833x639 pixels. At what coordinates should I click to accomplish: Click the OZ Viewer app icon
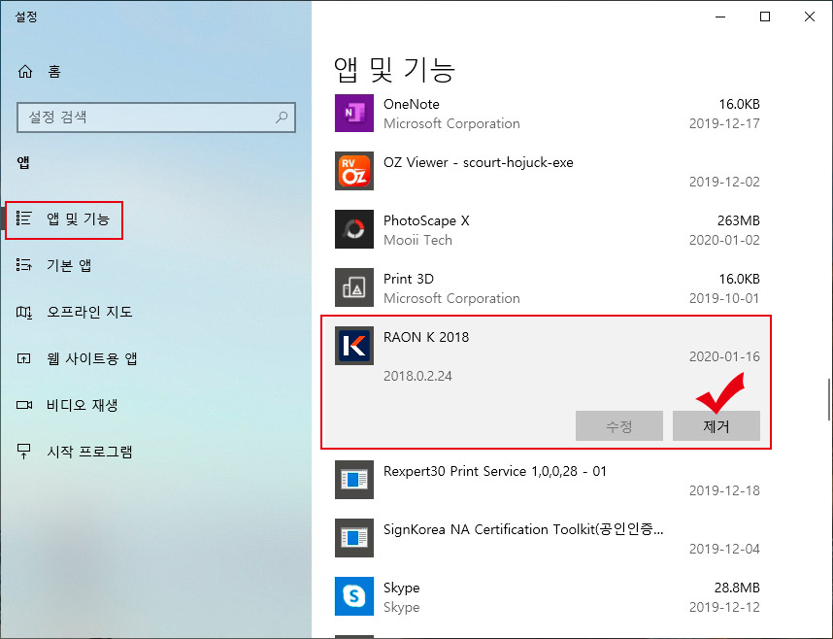tap(354, 171)
